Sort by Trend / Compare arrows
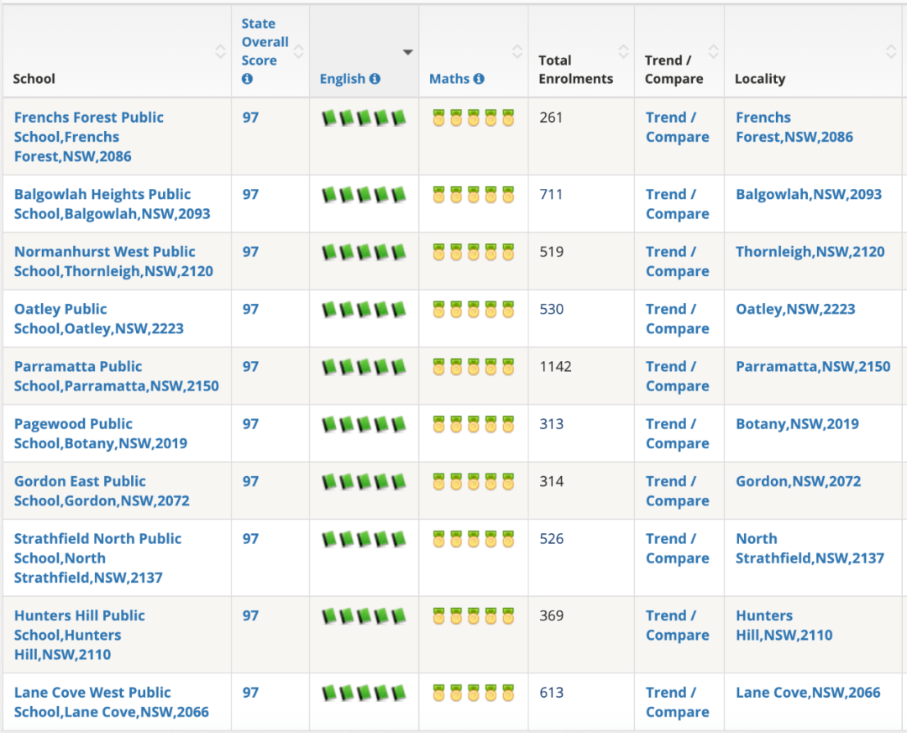 pos(714,51)
